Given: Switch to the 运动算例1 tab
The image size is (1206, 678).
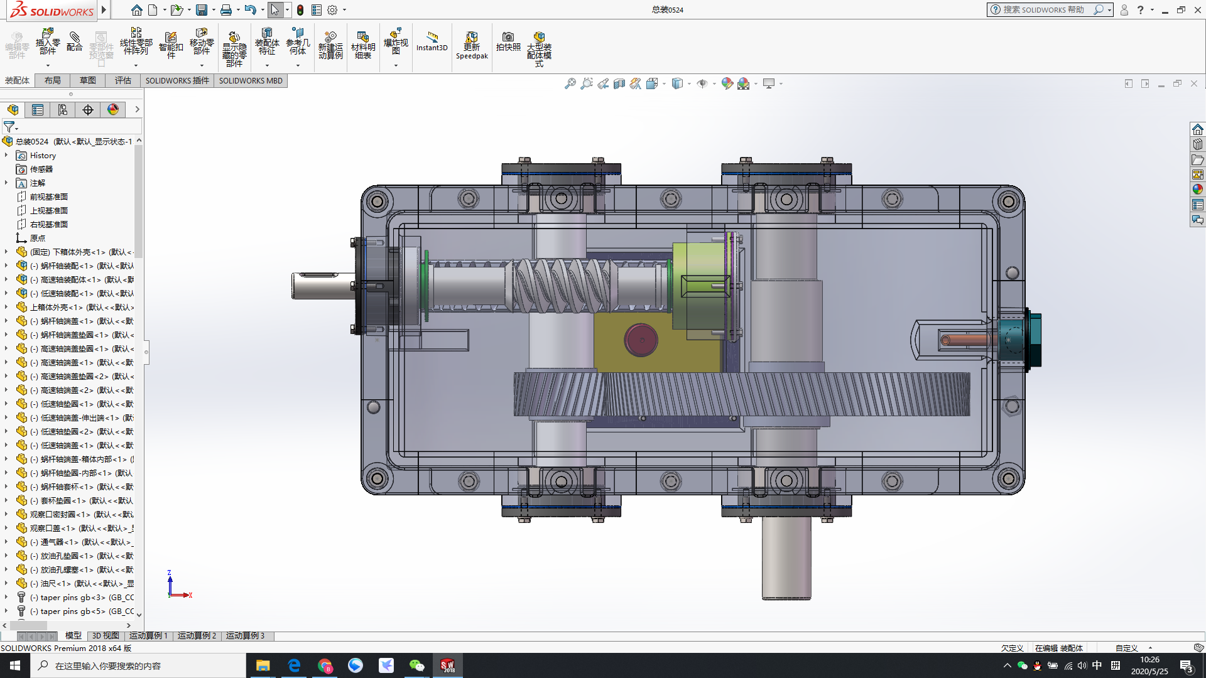Looking at the screenshot, I should (148, 636).
